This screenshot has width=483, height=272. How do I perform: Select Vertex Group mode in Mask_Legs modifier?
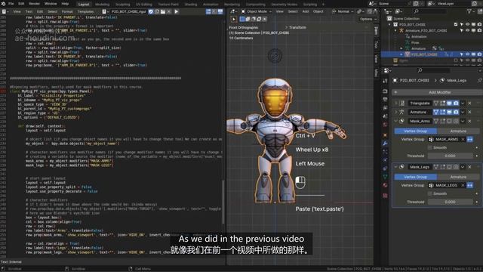pos(416,177)
